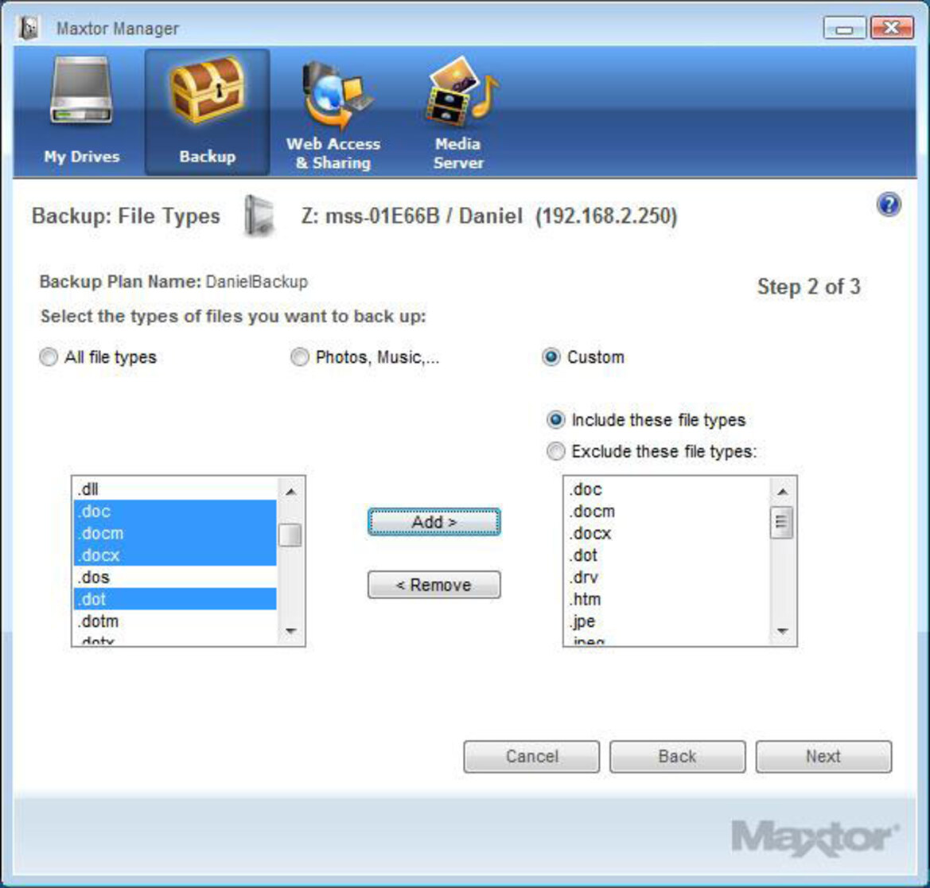Click up arrow of right file list scrollbar
The width and height of the screenshot is (930, 888).
782,492
